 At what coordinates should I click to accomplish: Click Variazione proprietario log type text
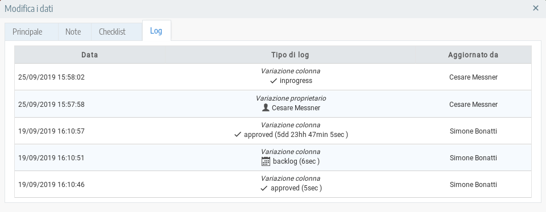[x=291, y=98]
